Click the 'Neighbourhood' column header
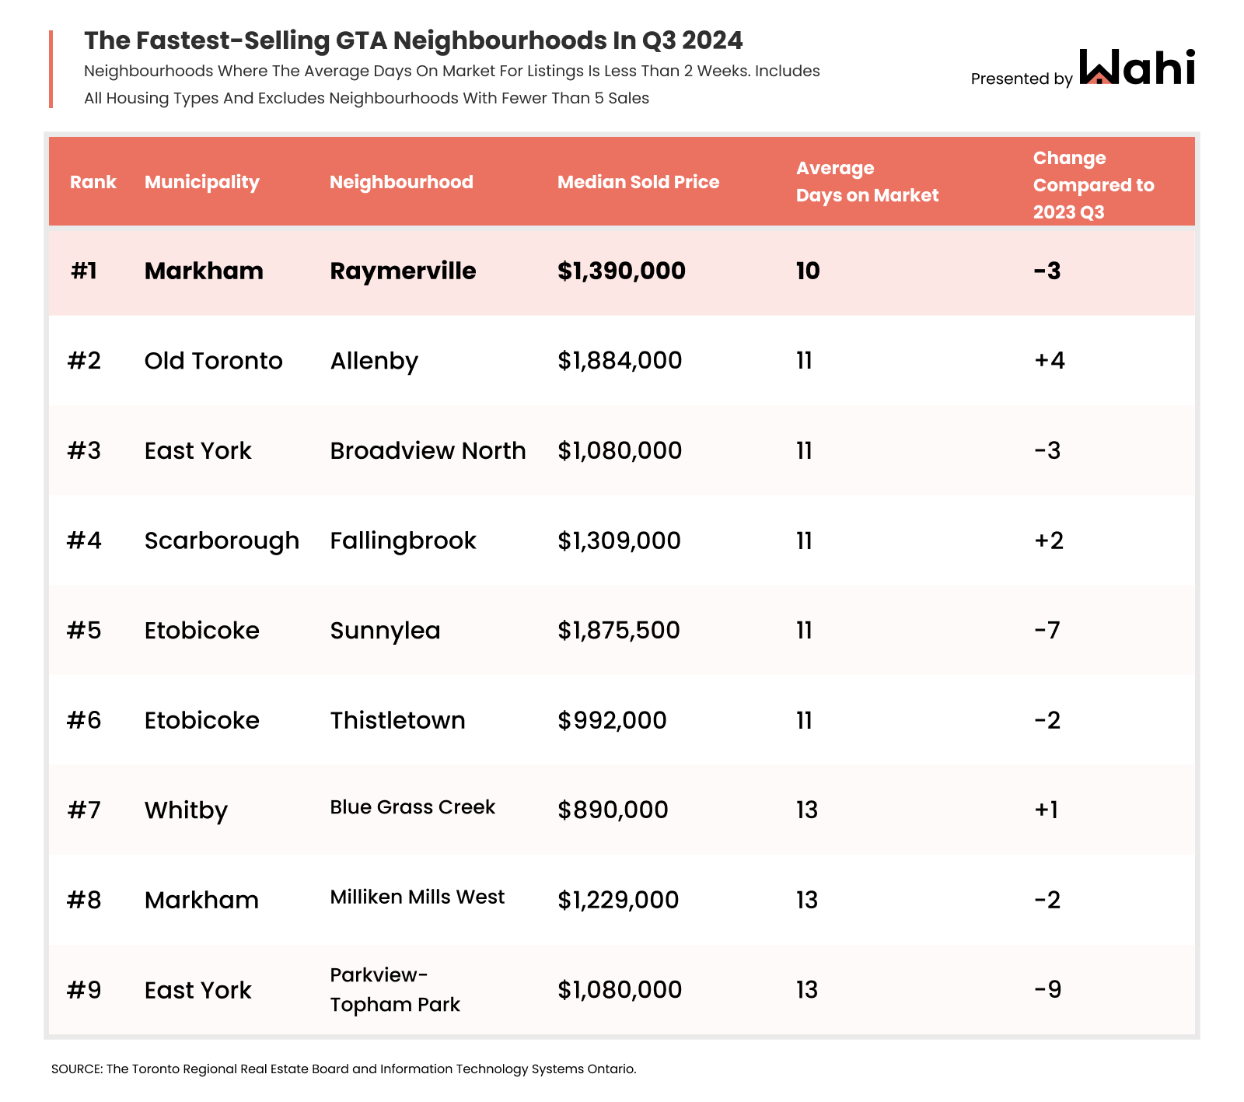This screenshot has width=1244, height=1102. tap(401, 182)
